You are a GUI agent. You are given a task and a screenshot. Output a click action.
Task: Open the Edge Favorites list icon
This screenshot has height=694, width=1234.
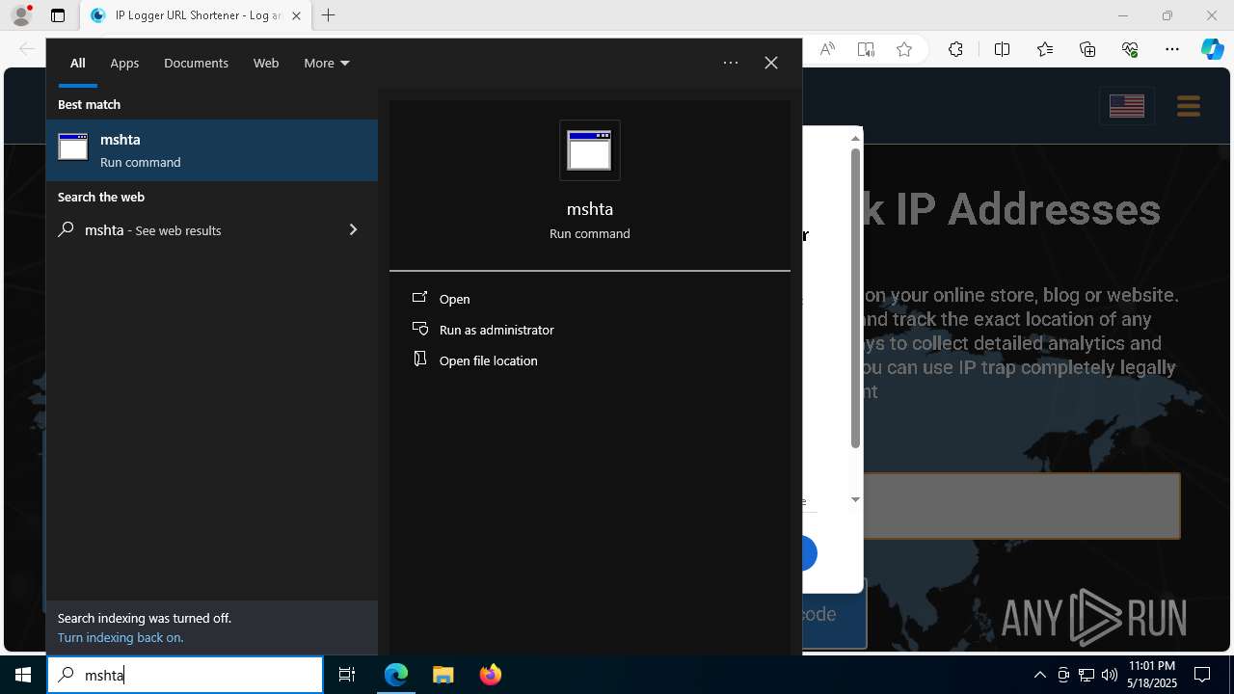tap(1045, 50)
